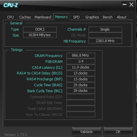Open the About tab
The height and width of the screenshot is (137, 137).
[x=122, y=17]
